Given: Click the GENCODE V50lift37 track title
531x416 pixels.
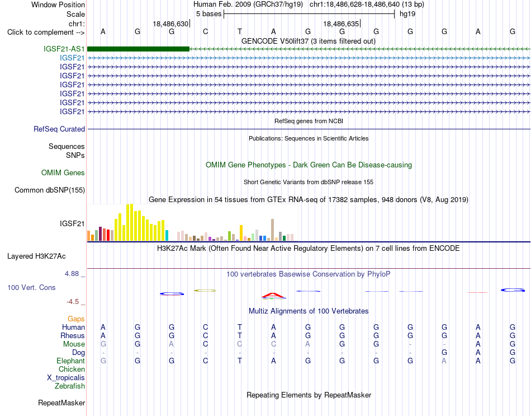Looking at the screenshot, I should pos(309,41).
